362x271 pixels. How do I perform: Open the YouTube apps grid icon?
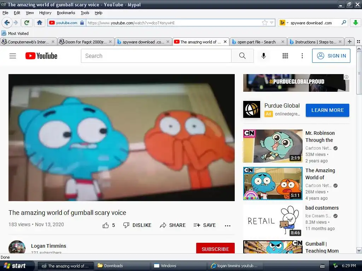[x=285, y=56]
